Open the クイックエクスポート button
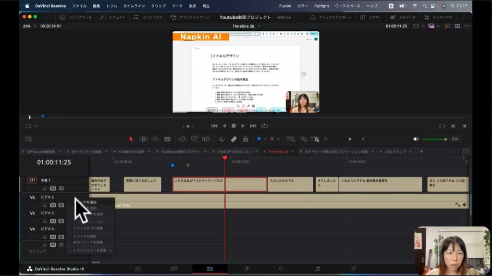The width and height of the screenshot is (492, 276). click(332, 17)
